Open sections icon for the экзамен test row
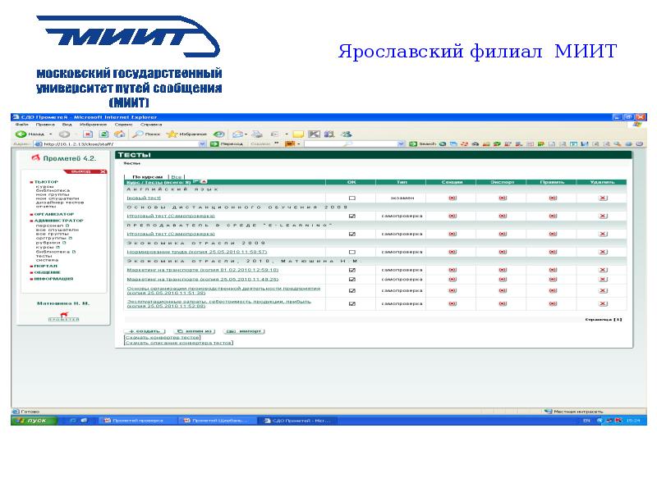Viewport: 657px width, 492px height. pos(452,198)
